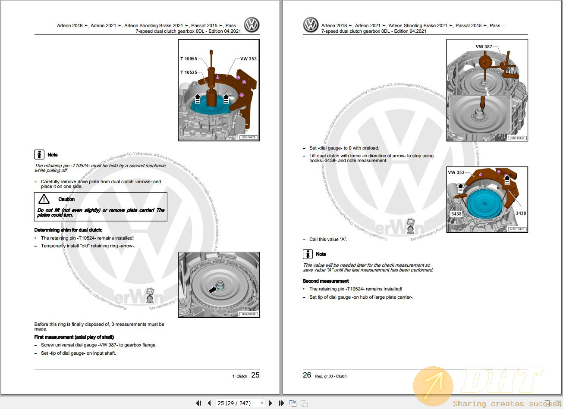The width and height of the screenshot is (563, 409).
Task: Click 'Set -tip of dial gauge- on input shaft.'
Action: click(79, 353)
